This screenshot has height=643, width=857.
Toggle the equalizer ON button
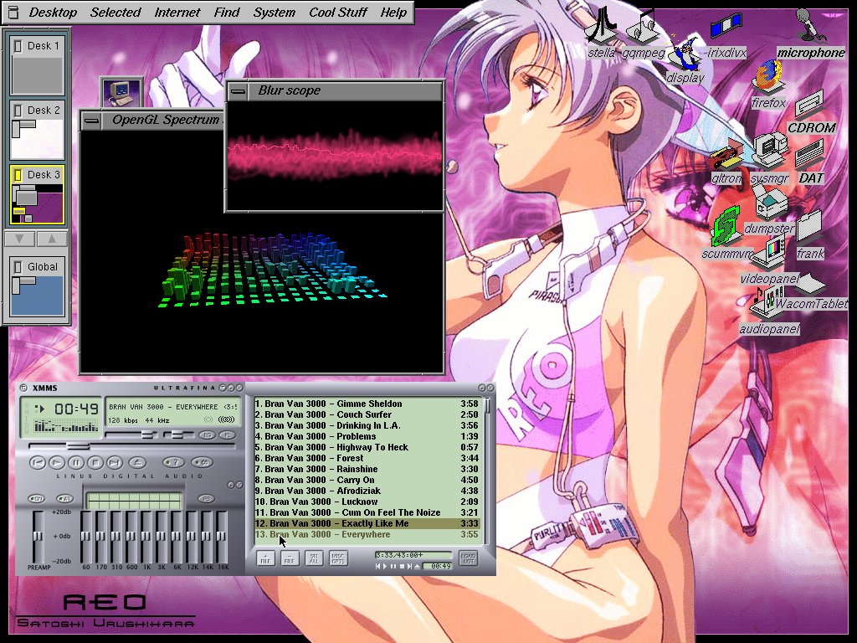point(37,499)
